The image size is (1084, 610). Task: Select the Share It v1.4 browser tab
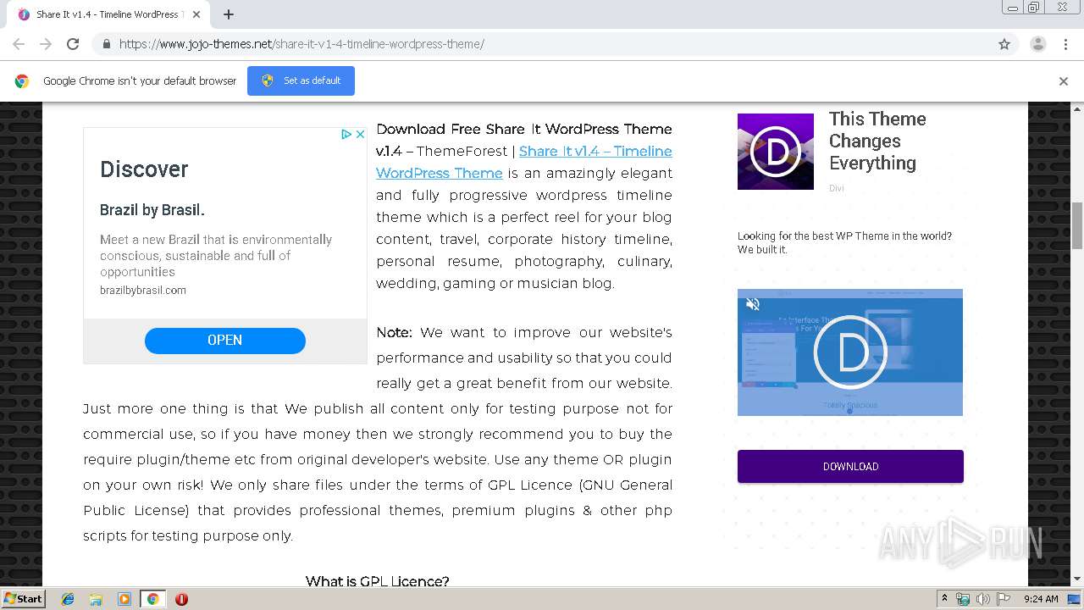coord(110,14)
